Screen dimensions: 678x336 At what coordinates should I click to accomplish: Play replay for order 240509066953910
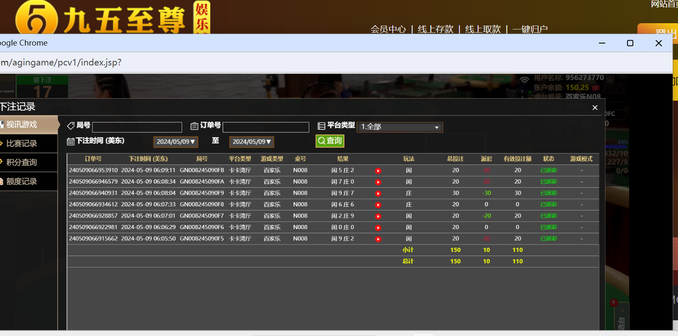click(x=378, y=171)
